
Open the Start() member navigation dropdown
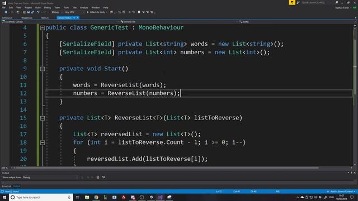point(296,22)
